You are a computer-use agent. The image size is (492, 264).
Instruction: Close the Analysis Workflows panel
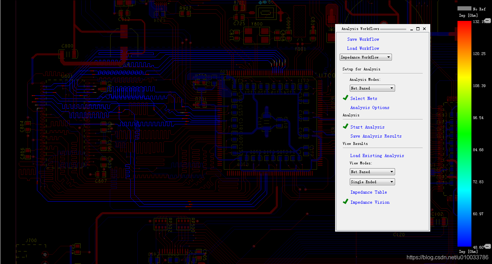[x=424, y=29]
